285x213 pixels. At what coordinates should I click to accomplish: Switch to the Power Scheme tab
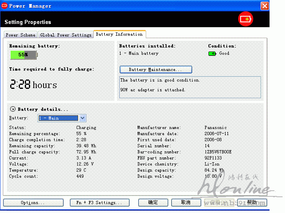(20, 35)
